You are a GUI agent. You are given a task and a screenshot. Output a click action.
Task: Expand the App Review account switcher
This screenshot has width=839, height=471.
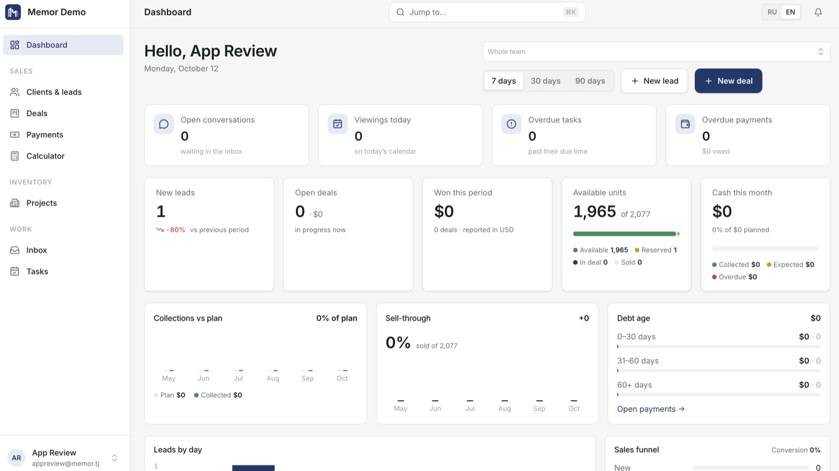coord(114,458)
